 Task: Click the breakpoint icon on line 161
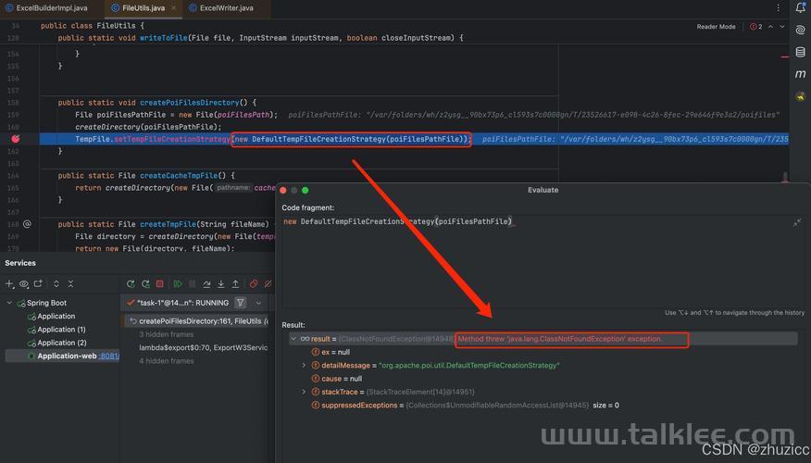[16, 139]
